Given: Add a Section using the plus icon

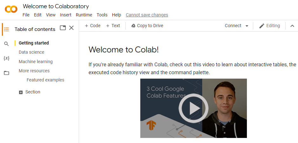Looking at the screenshot, I should click(21, 92).
